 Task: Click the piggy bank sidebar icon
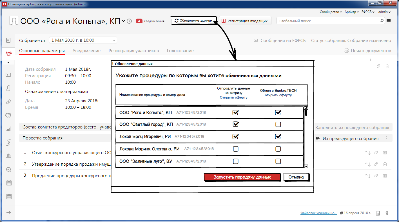[x=8, y=115]
